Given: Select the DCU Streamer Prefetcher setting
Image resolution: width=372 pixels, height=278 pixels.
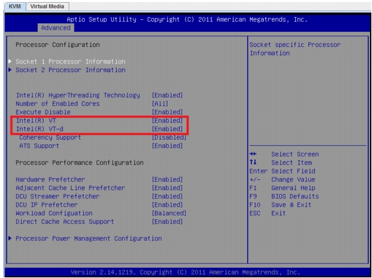Looking at the screenshot, I should tap(58, 197).
